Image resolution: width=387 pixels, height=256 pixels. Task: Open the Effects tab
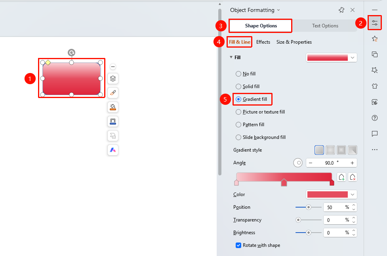263,42
